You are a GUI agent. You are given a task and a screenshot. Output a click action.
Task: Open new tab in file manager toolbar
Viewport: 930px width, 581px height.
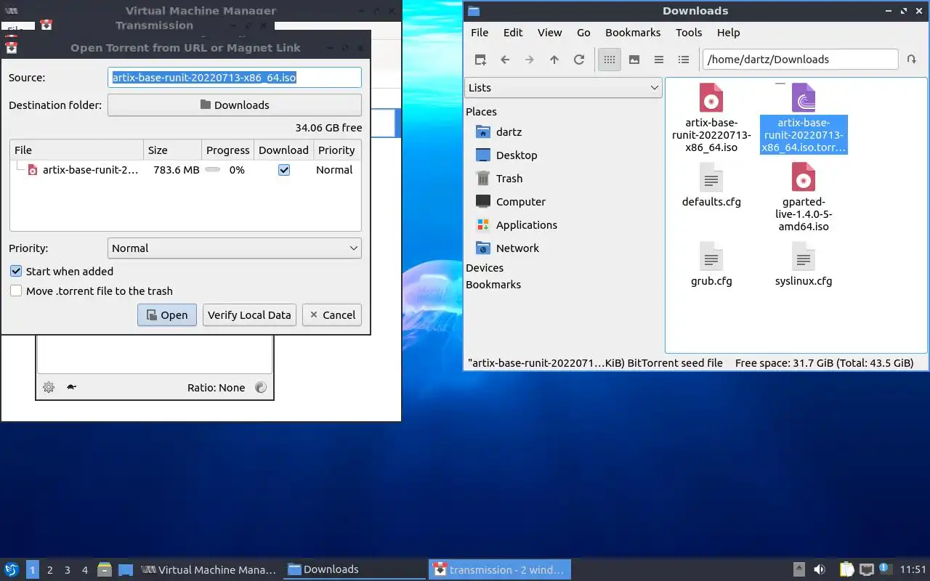(x=480, y=60)
